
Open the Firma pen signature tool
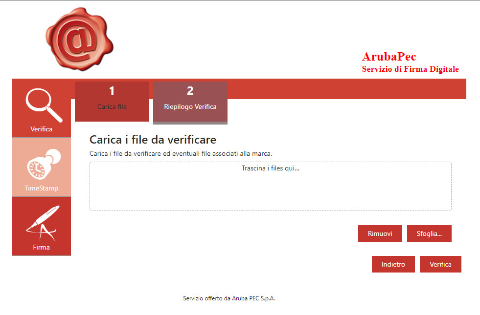coord(42,226)
